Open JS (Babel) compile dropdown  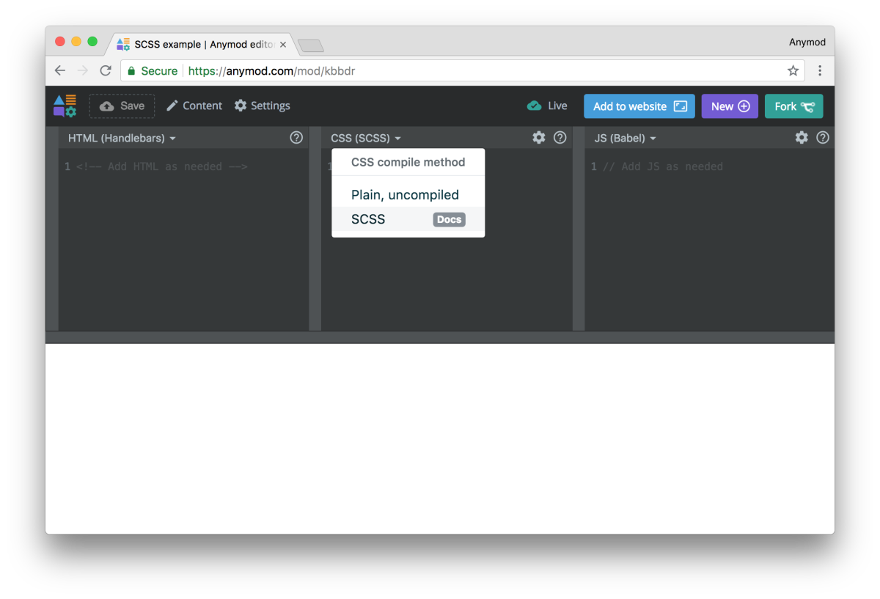[x=625, y=138]
